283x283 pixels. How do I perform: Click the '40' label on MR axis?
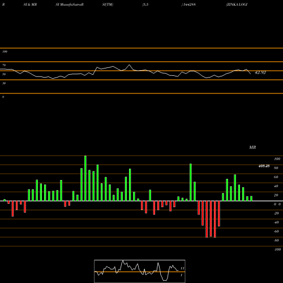point(276,186)
